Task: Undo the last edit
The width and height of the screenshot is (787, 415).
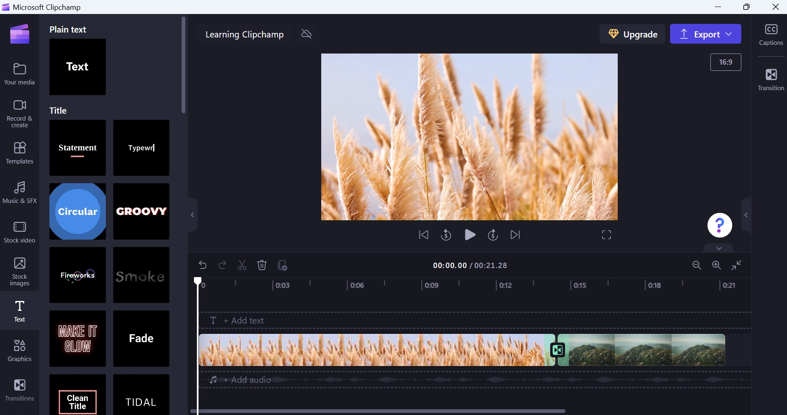Action: 203,265
